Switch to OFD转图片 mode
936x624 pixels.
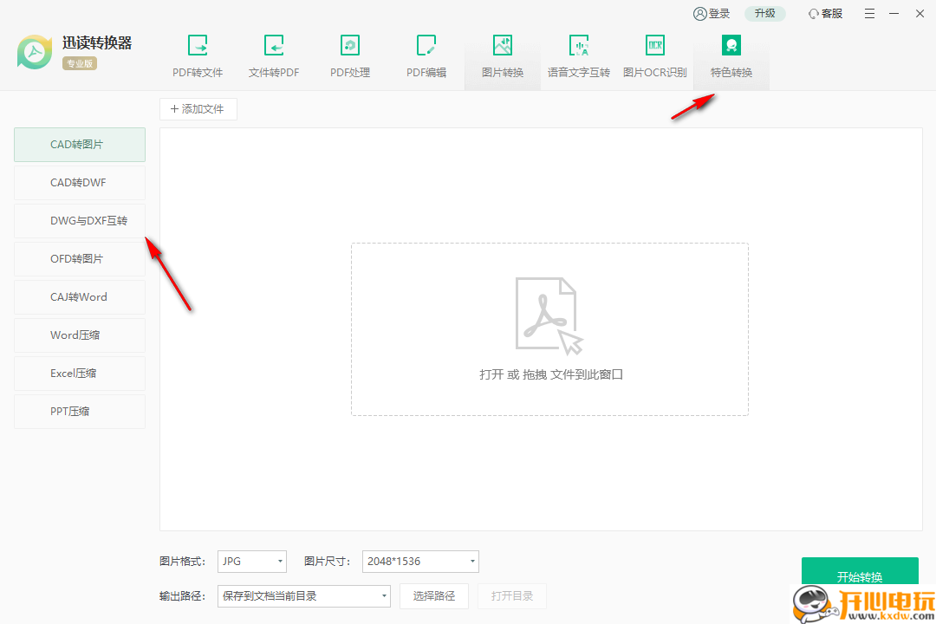click(x=79, y=258)
